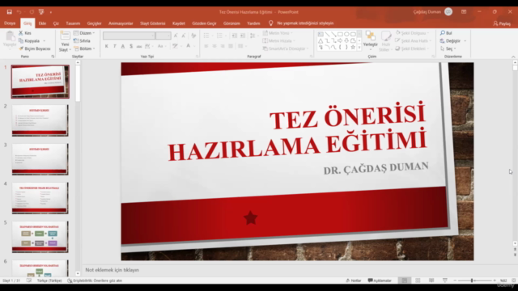Select slide 4 thumbnail in the panel

tap(40, 198)
